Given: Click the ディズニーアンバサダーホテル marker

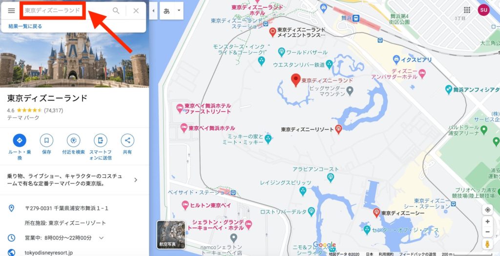Looking at the screenshot, I should point(422,74).
